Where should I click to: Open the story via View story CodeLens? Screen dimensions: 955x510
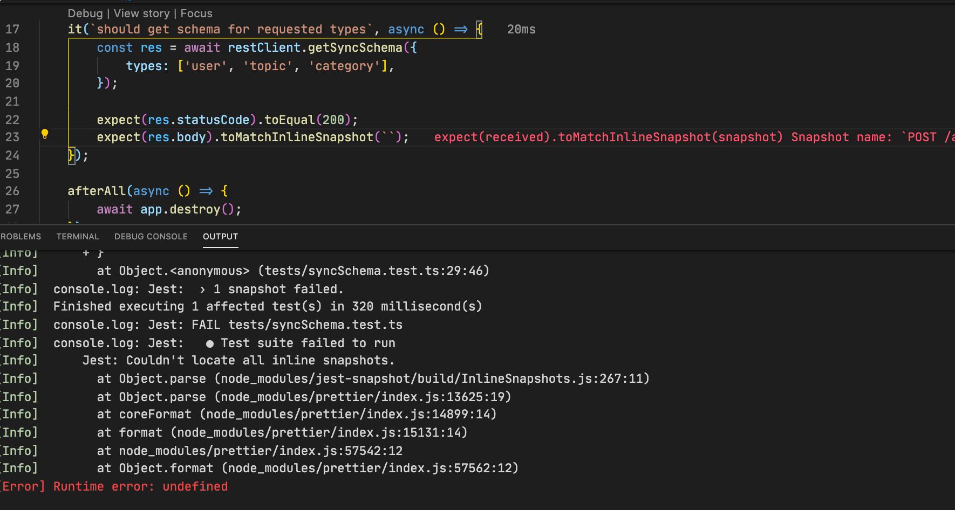(141, 13)
